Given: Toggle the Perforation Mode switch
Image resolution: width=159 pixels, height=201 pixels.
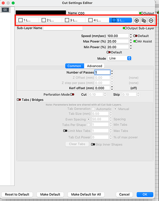Looking at the screenshot, I should click(x=72, y=94).
